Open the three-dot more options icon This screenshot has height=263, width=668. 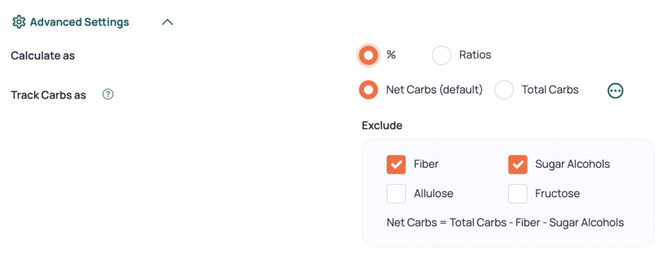coord(615,91)
